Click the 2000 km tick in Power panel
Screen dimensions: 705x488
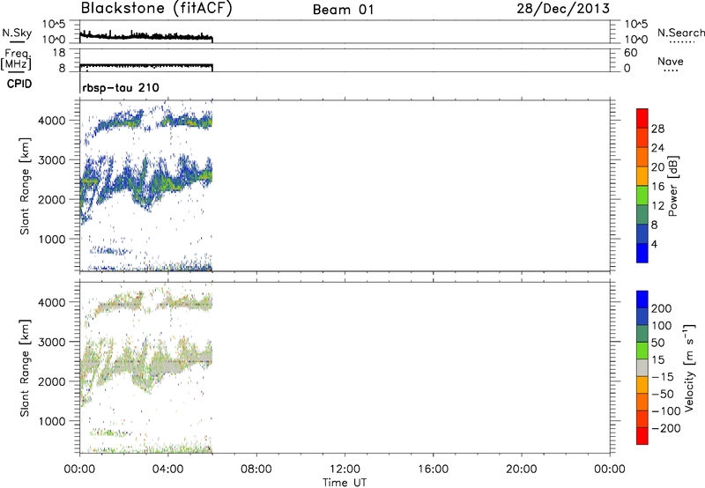tap(52, 199)
